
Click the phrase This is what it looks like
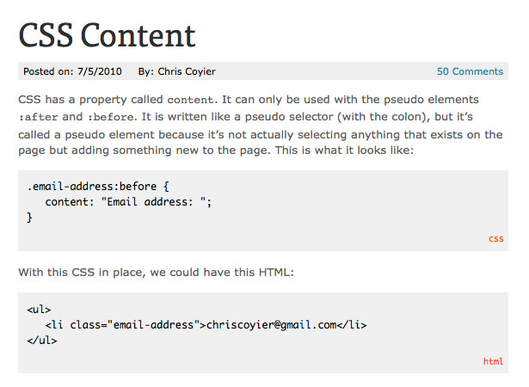click(344, 150)
